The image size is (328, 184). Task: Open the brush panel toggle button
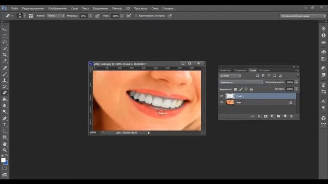pyautogui.click(x=31, y=16)
